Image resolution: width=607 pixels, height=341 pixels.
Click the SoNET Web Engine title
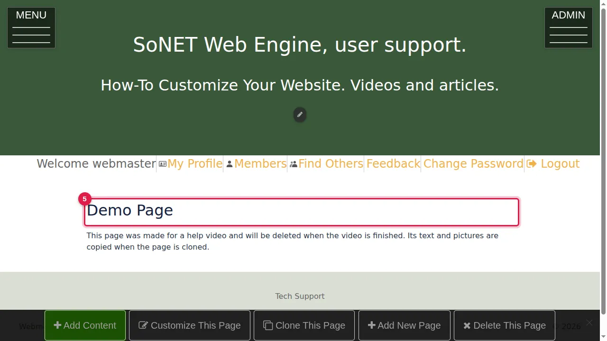pyautogui.click(x=300, y=45)
